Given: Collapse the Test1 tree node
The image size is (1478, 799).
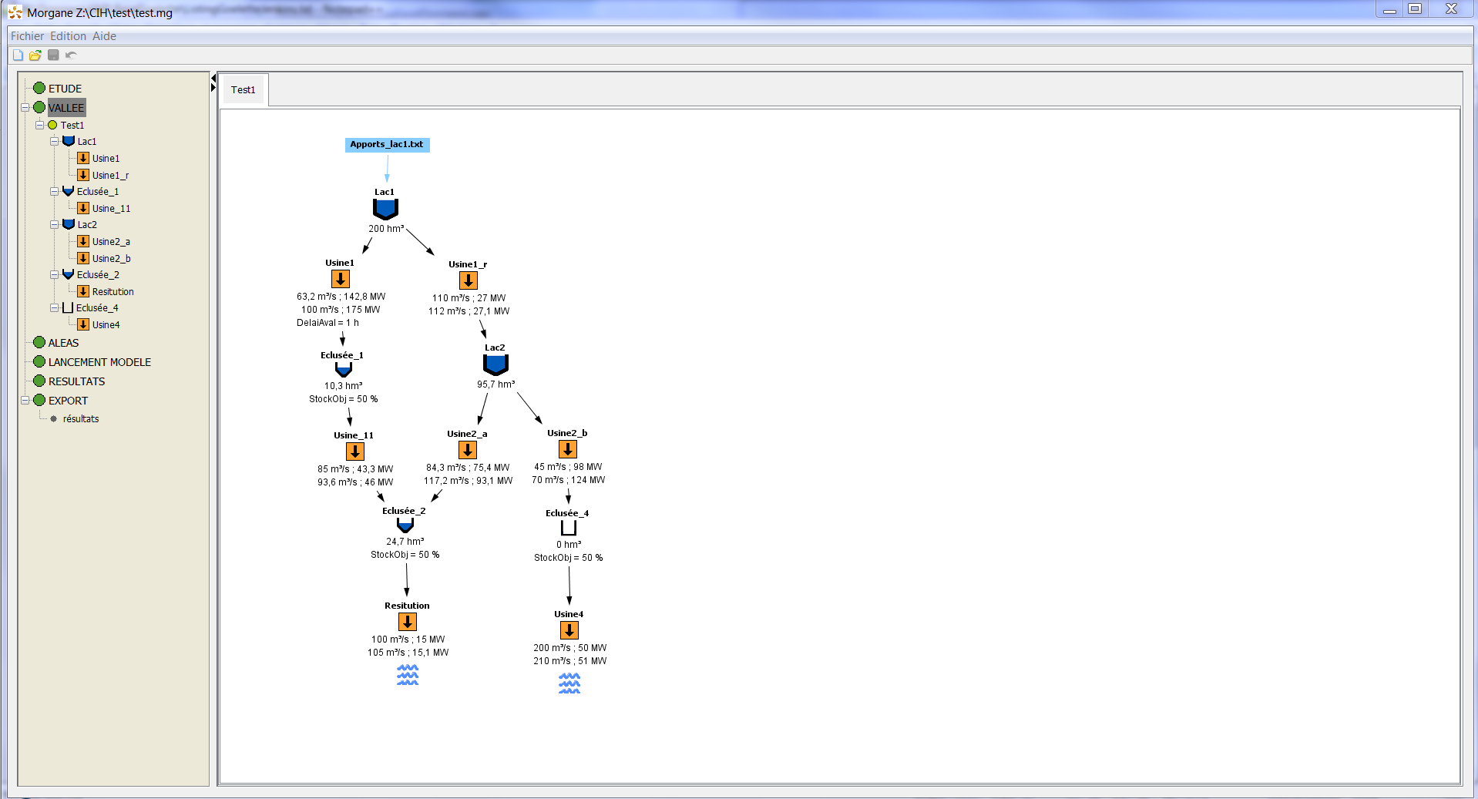Looking at the screenshot, I should 39,125.
